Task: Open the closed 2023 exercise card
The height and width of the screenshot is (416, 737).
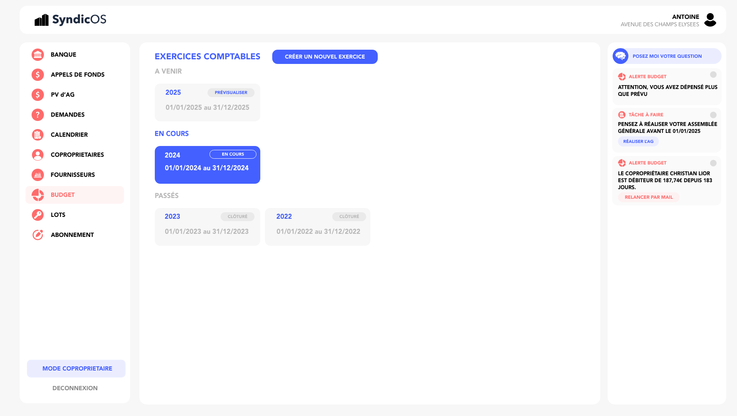Action: pos(207,227)
